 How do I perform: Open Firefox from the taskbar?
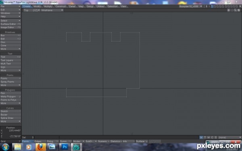point(41,147)
